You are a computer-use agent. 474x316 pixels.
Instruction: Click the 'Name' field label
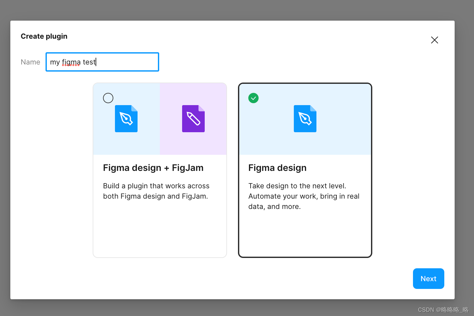31,62
